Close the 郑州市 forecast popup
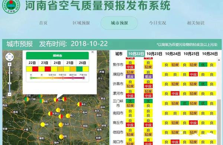Viewport: 223px width, 145px height. (x=93, y=52)
